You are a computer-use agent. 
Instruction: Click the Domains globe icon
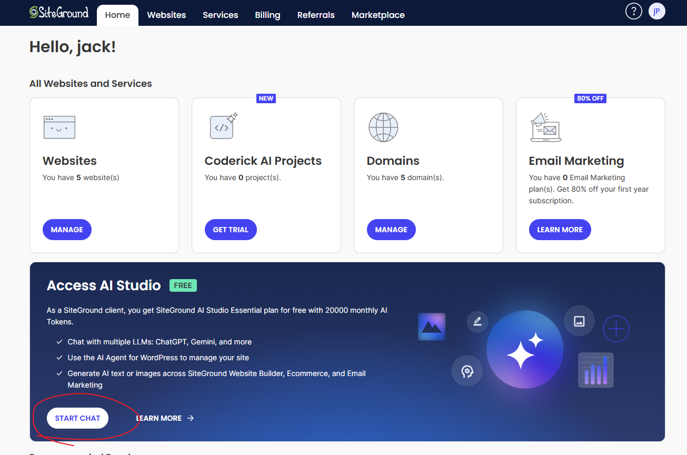[383, 127]
